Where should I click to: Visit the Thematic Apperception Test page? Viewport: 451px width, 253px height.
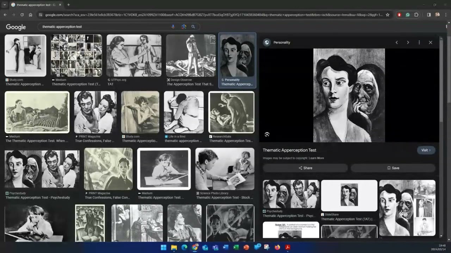426,150
